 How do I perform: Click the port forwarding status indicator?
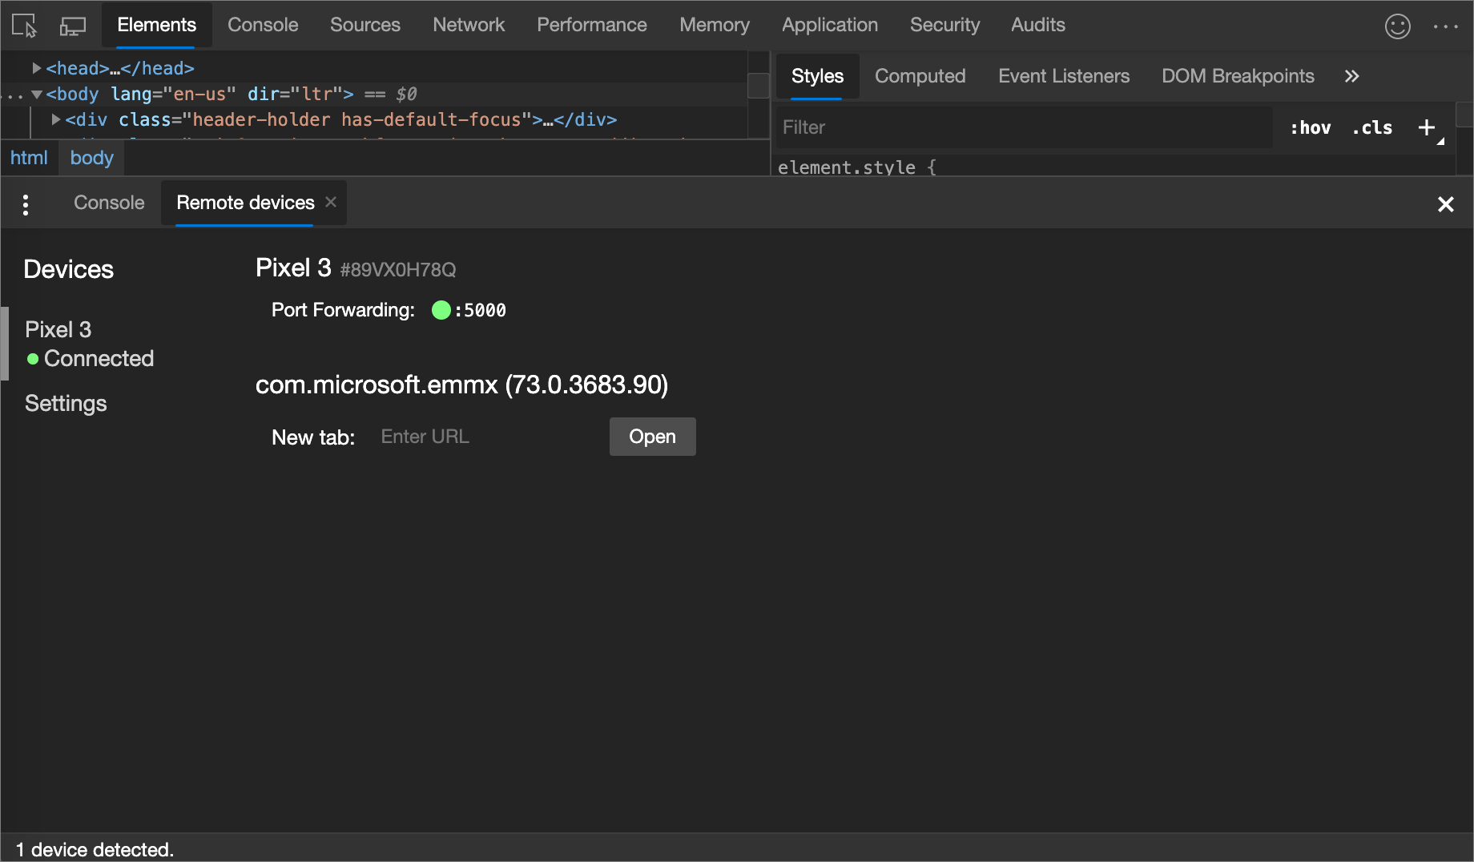(441, 310)
